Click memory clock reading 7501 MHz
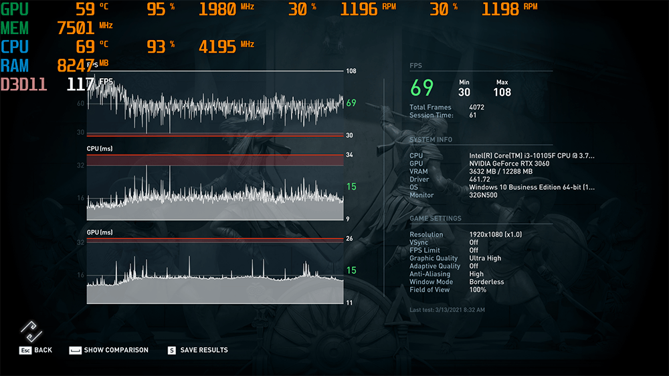 (x=85, y=28)
